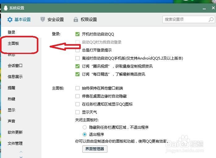Click the lock icon beside 权限设置
This screenshot has width=216, height=158.
click(x=76, y=19)
